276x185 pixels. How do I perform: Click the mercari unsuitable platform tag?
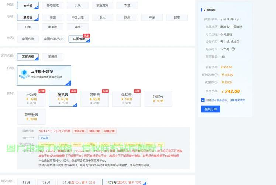point(77,145)
